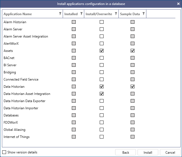This screenshot has width=182, height=157.
Task: Click Sample Data checkbox for Internet of Things
Action: [x=133, y=137]
